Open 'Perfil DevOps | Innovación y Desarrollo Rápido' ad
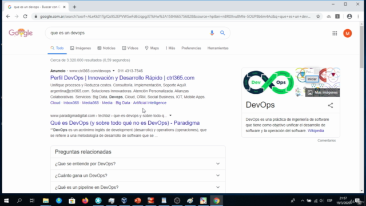Screen dimensions: 366x206 click(x=122, y=78)
